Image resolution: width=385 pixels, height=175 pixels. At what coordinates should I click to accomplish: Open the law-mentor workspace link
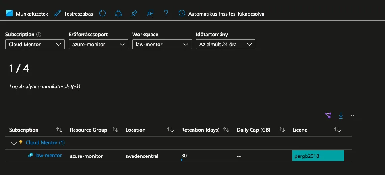pyautogui.click(x=48, y=156)
